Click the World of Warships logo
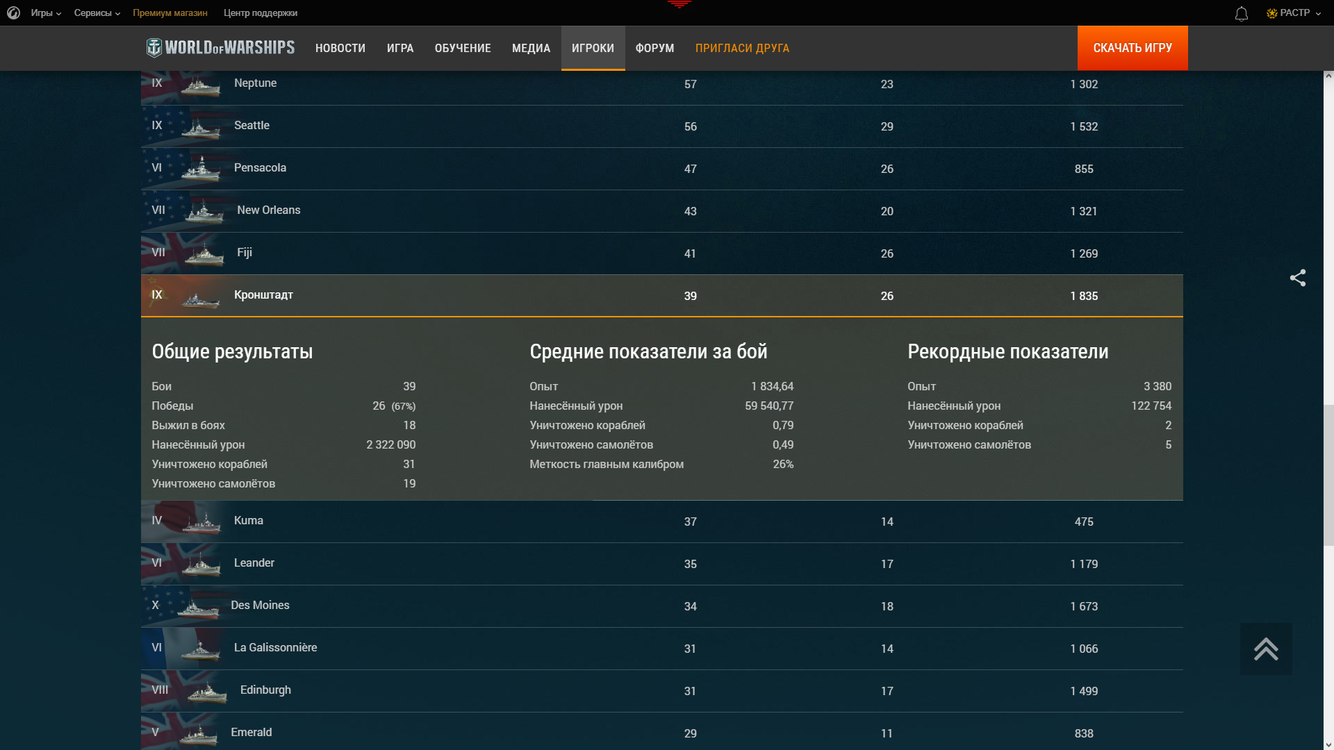Image resolution: width=1334 pixels, height=750 pixels. tap(220, 48)
